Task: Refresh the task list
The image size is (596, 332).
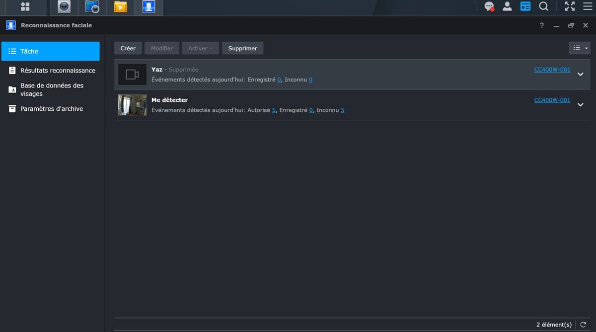Action: pos(584,325)
